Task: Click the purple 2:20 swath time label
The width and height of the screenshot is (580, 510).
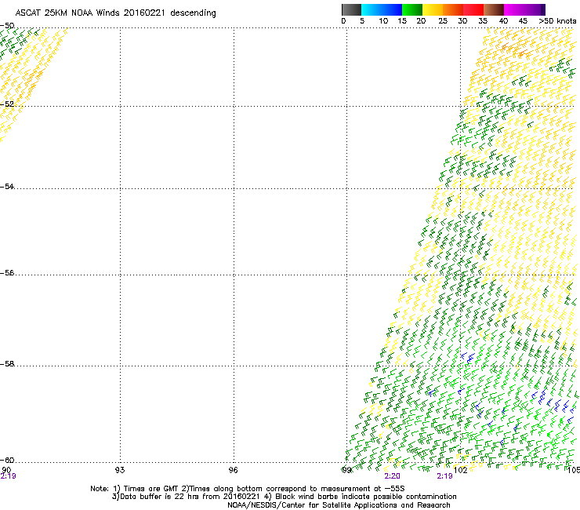Action: (x=392, y=476)
